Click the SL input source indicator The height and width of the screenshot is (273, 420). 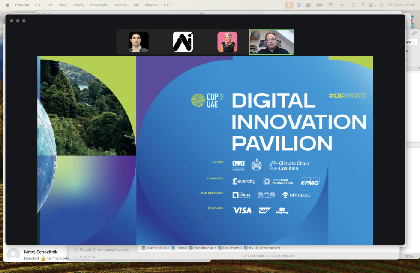coord(342,5)
